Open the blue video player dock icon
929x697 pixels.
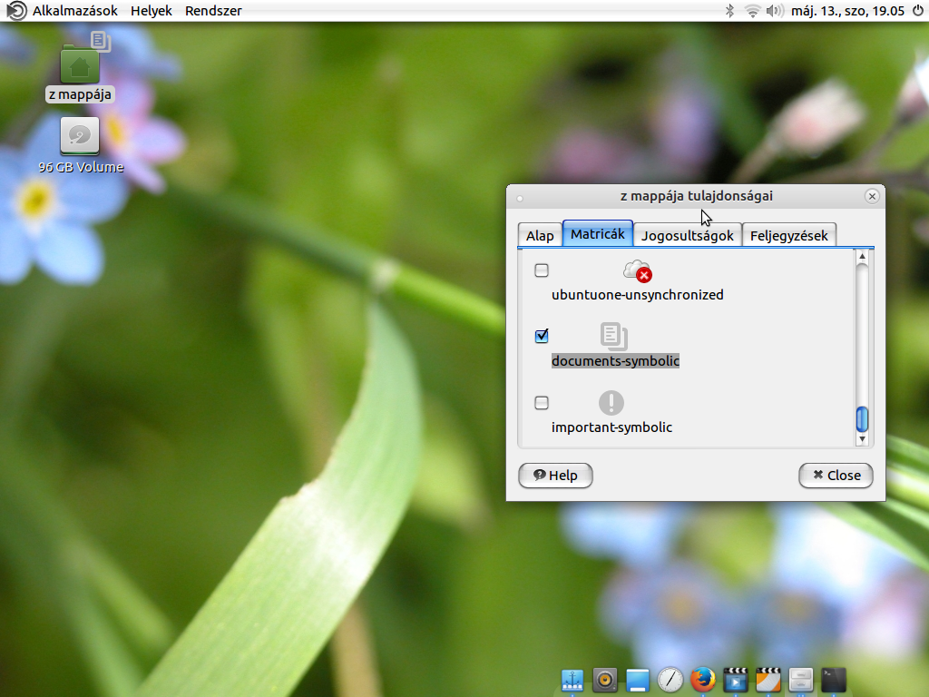coord(735,680)
